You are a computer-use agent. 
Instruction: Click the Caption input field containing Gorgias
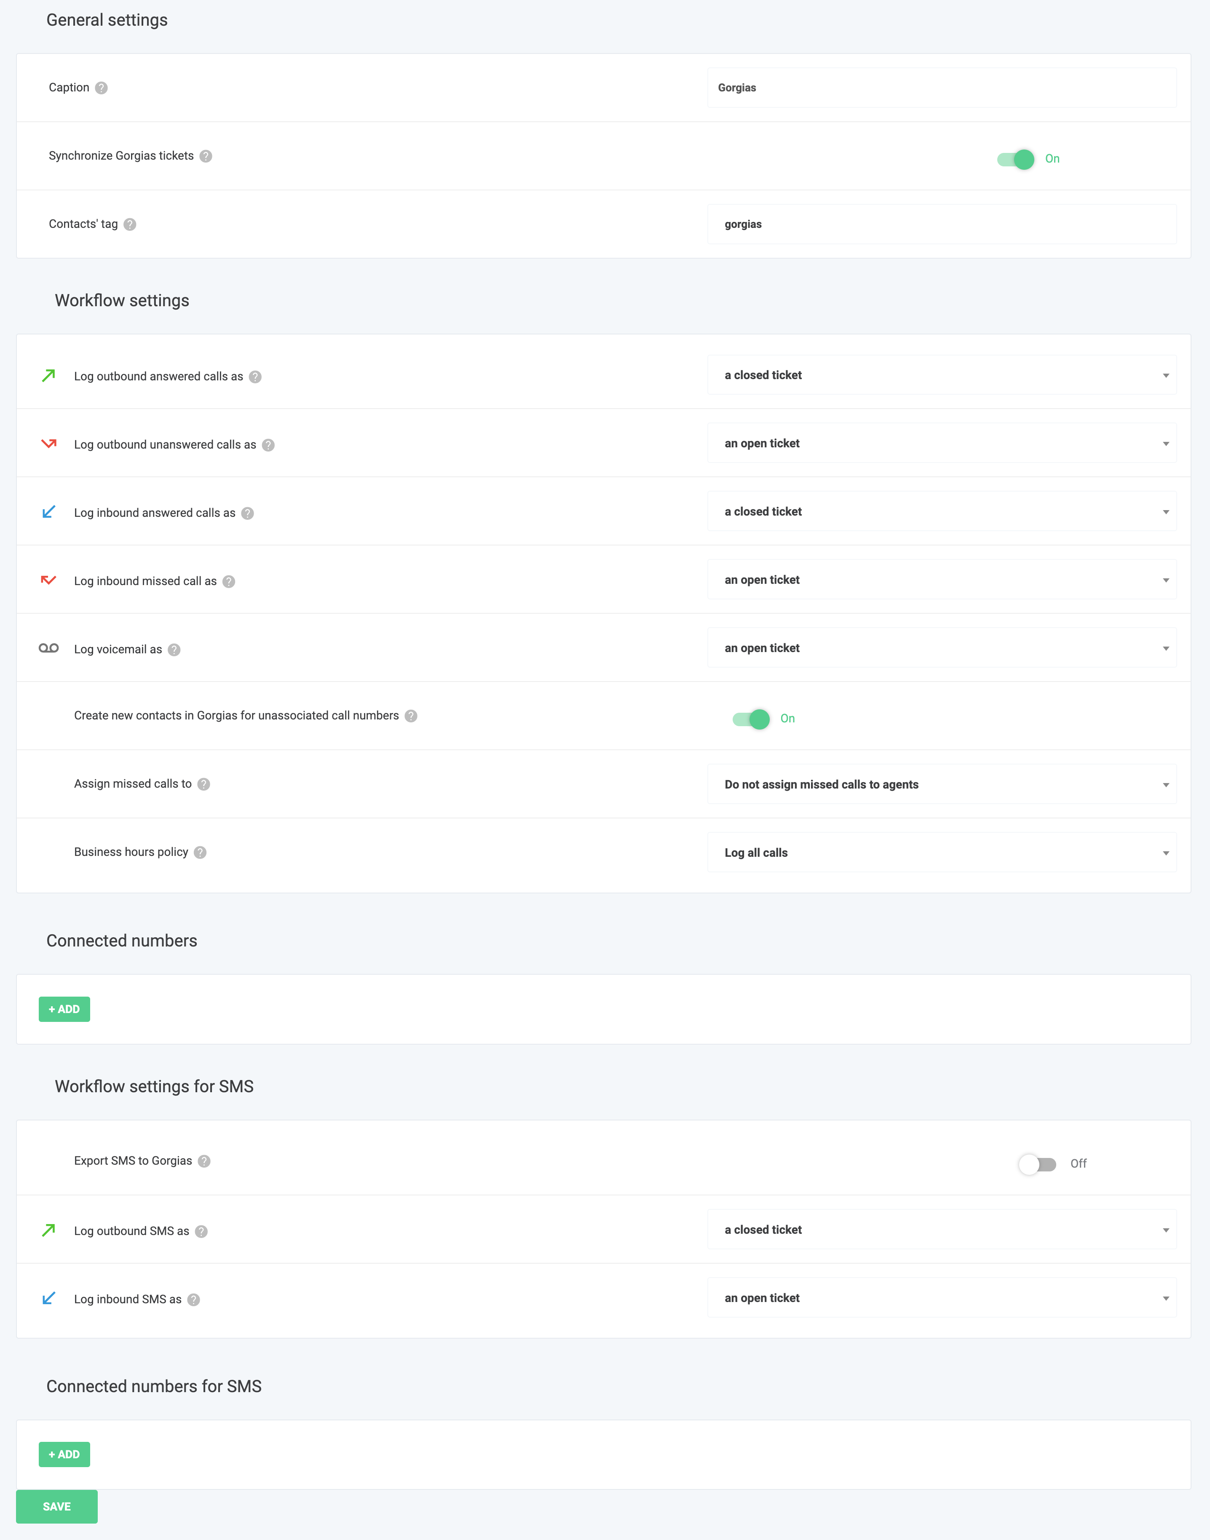[x=942, y=88]
